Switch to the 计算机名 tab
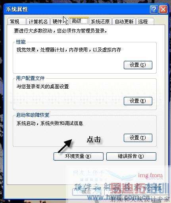Screen dimensions: 171x203 pos(38,21)
